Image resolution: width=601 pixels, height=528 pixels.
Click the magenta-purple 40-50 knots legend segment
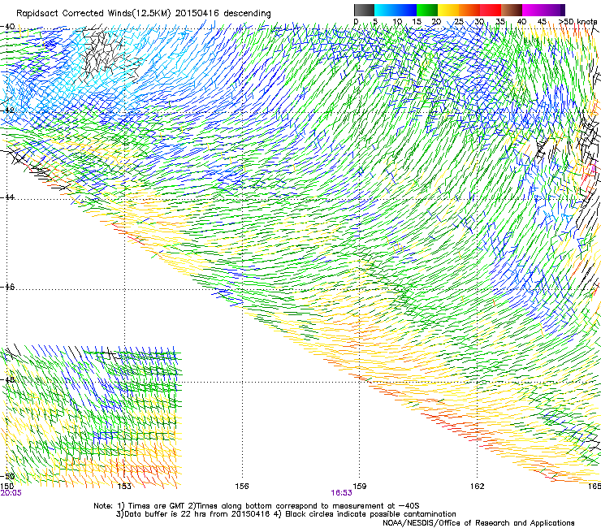coord(543,10)
